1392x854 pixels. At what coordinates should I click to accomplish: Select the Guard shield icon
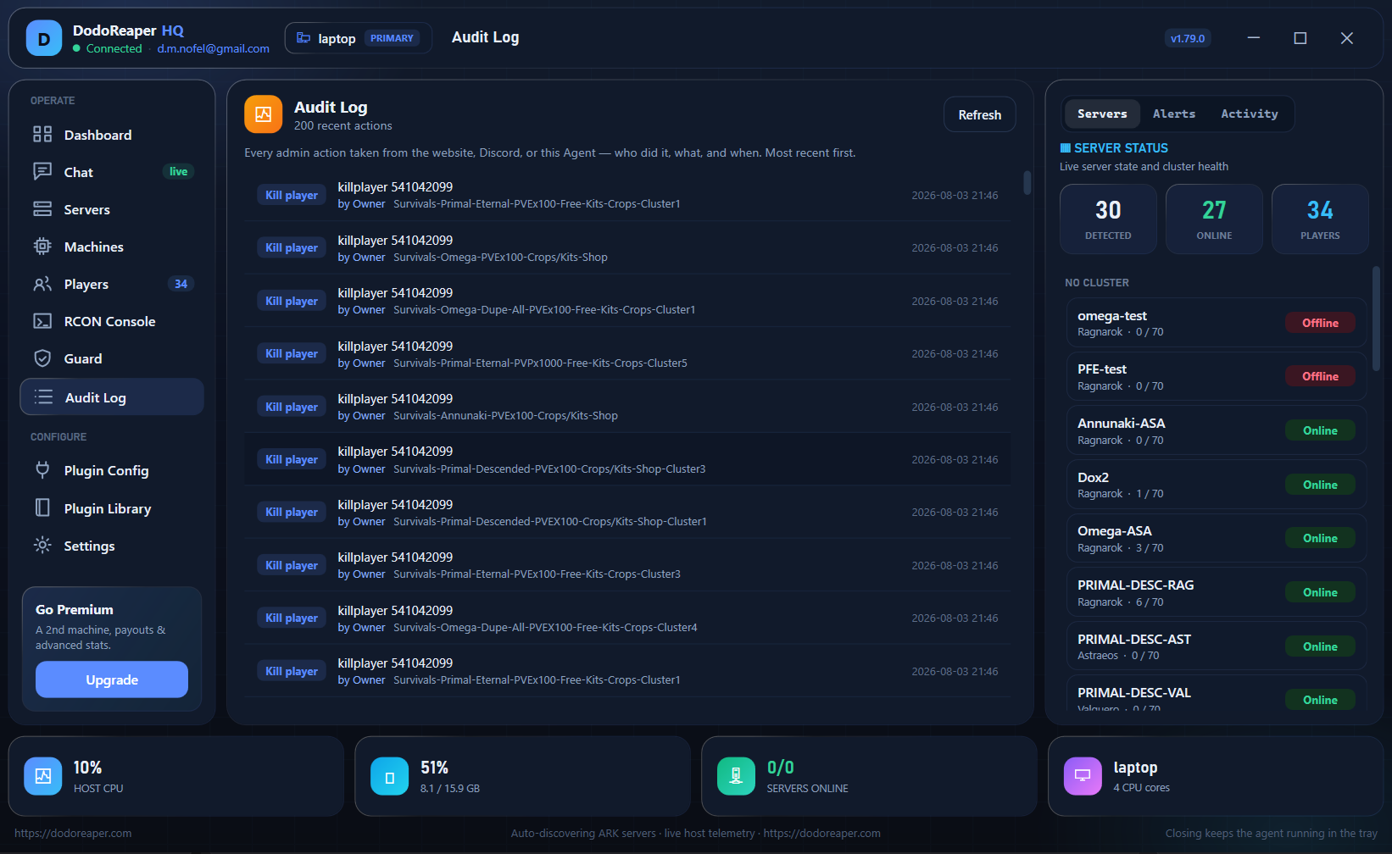pyautogui.click(x=42, y=358)
